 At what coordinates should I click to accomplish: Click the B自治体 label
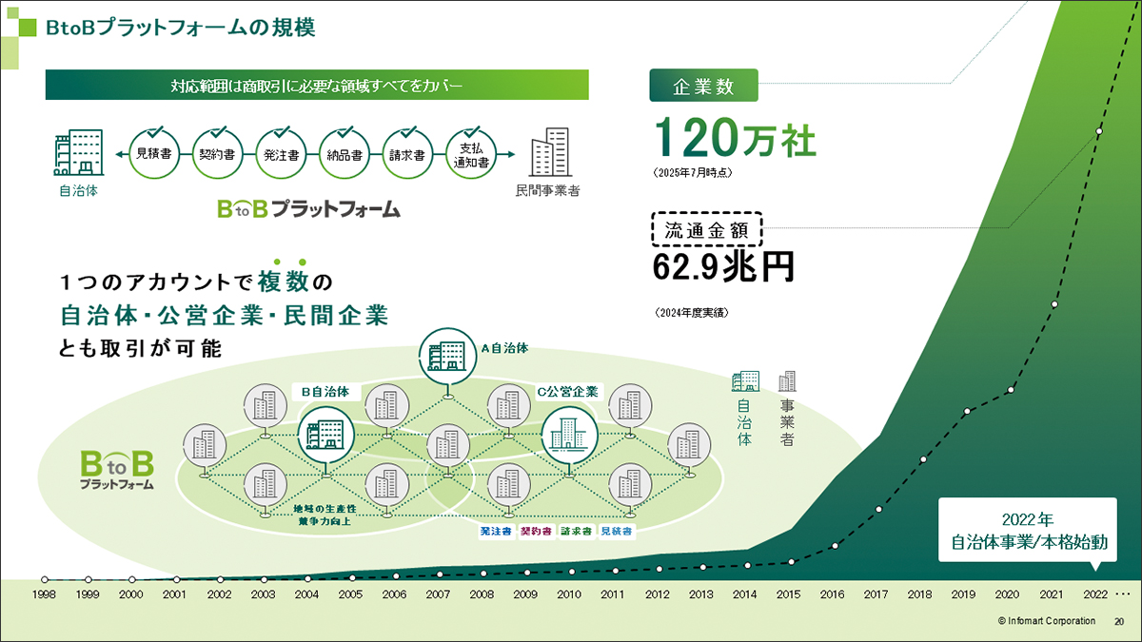click(325, 391)
